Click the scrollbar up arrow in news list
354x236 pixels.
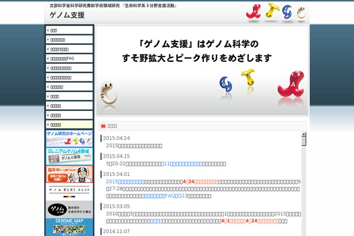pyautogui.click(x=304, y=134)
